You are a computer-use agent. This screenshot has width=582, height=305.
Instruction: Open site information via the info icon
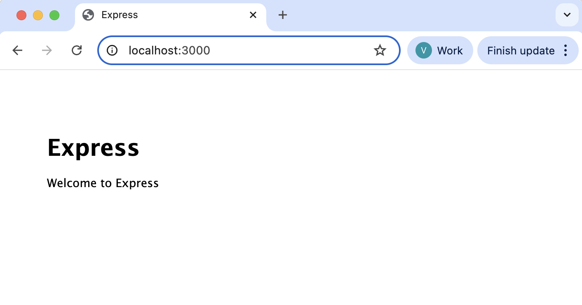(x=112, y=50)
